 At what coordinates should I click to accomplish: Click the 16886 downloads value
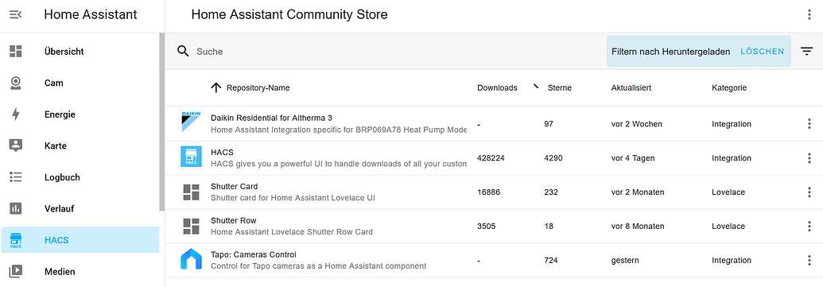[489, 192]
